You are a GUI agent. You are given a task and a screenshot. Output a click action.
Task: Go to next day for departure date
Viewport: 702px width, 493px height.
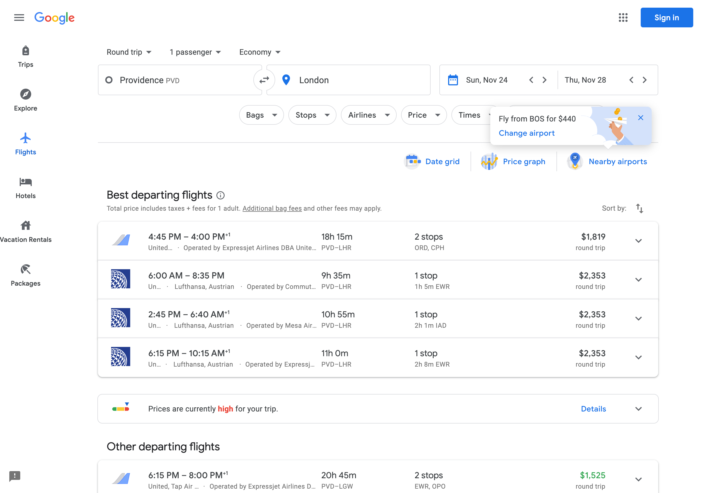tap(544, 80)
